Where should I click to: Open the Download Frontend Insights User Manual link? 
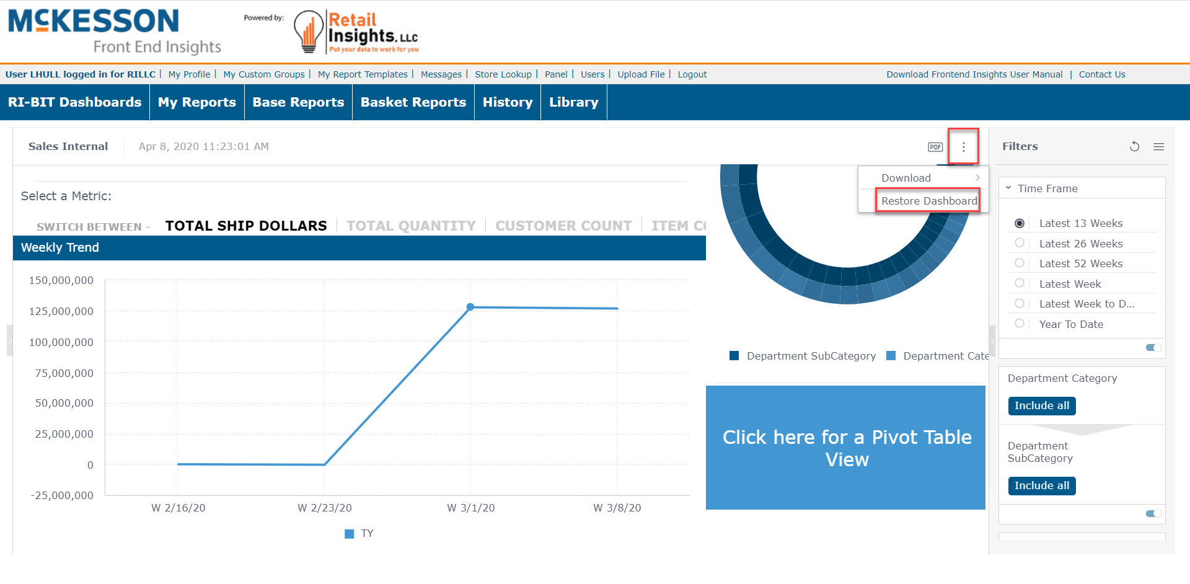pos(974,74)
